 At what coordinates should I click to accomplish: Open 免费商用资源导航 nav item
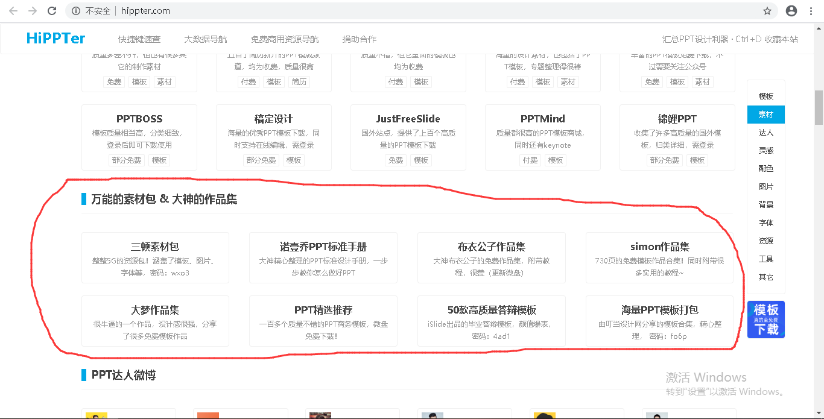[285, 39]
